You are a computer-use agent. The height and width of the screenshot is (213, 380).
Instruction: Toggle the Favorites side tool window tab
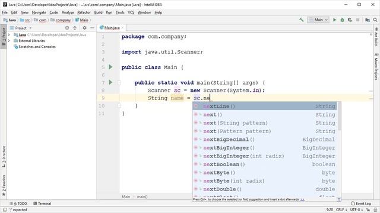pyautogui.click(x=4, y=185)
